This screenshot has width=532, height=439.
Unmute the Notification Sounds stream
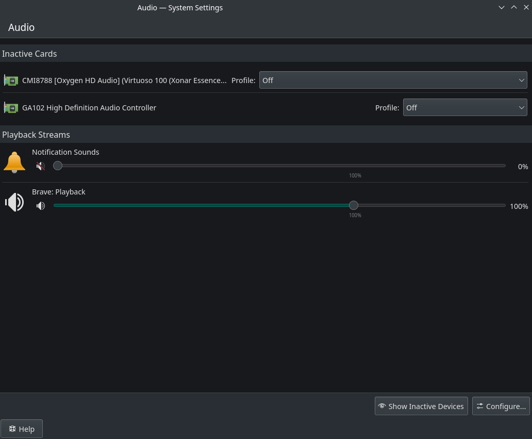click(41, 166)
